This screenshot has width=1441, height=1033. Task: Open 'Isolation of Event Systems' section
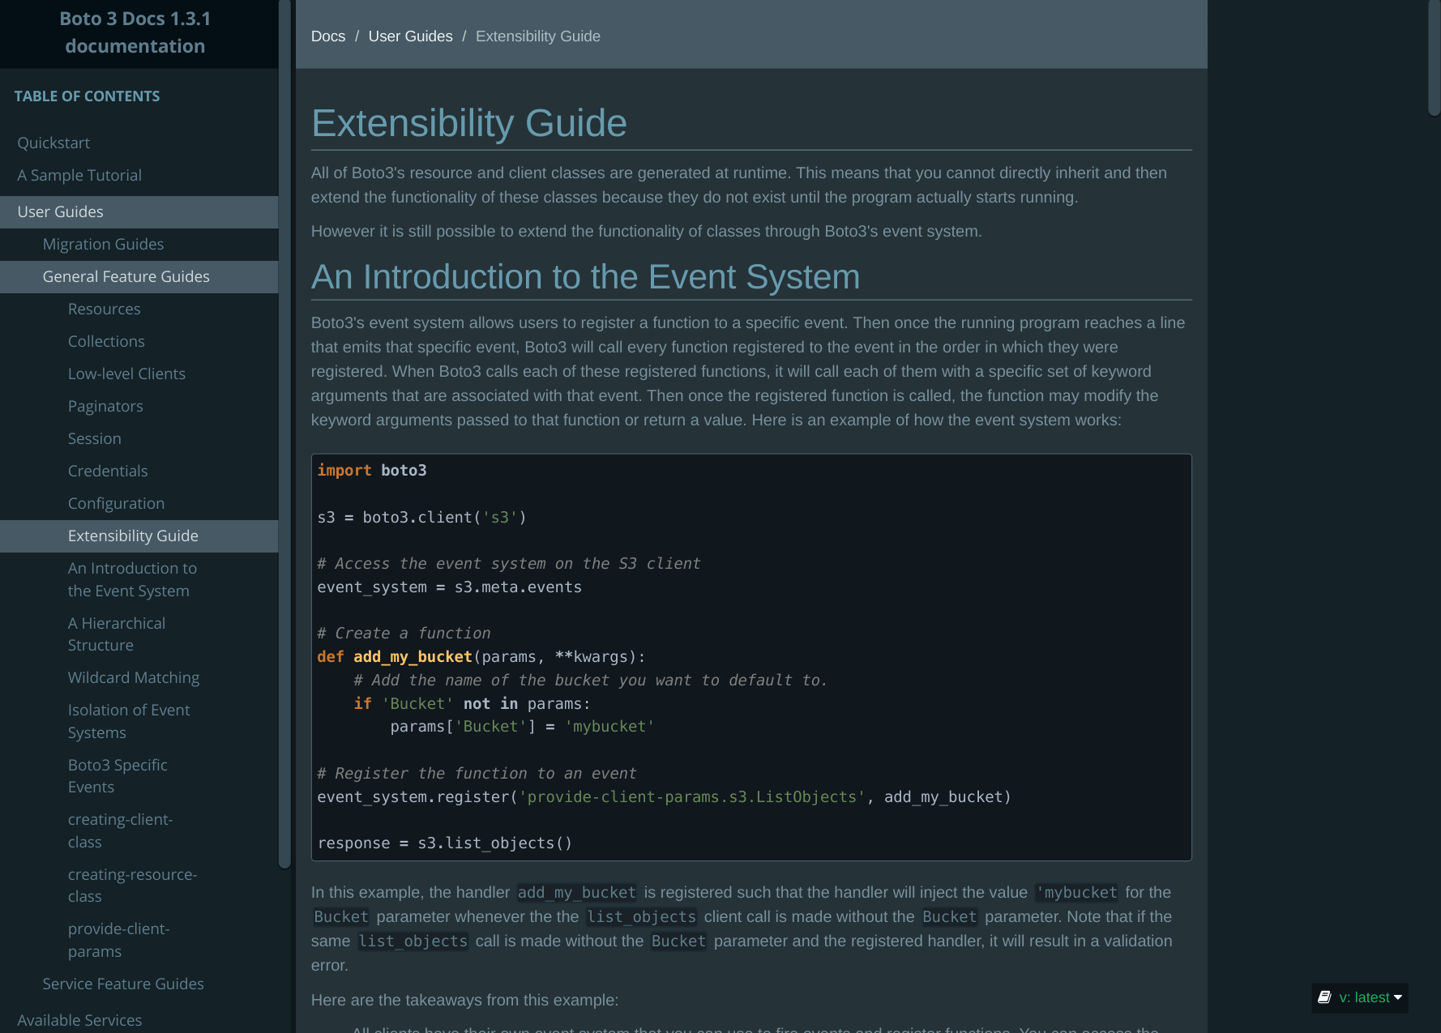129,720
